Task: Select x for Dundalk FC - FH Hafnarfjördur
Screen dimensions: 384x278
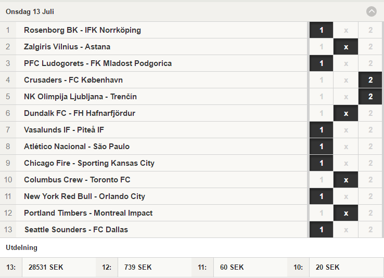Action: (x=345, y=113)
